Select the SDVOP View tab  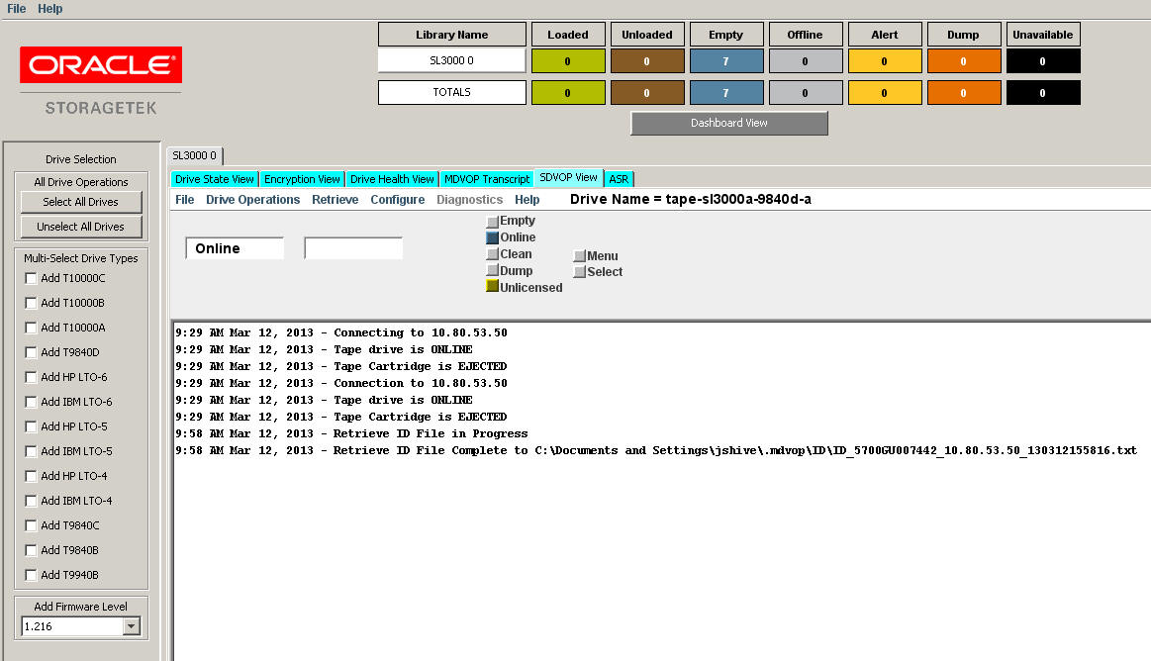(x=568, y=177)
